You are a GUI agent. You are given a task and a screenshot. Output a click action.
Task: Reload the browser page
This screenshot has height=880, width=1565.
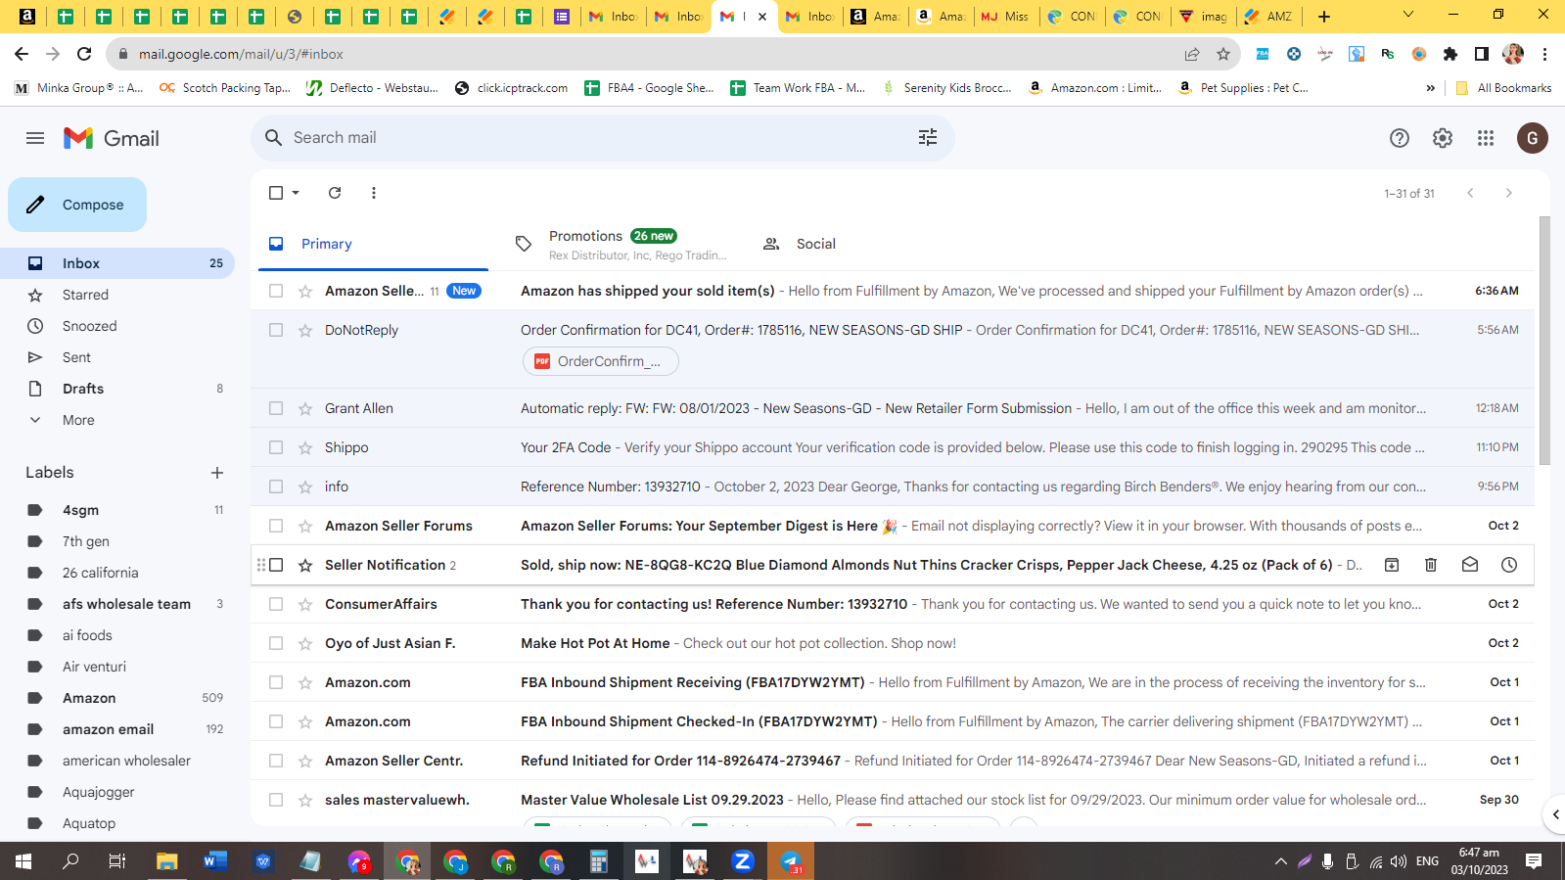84,54
